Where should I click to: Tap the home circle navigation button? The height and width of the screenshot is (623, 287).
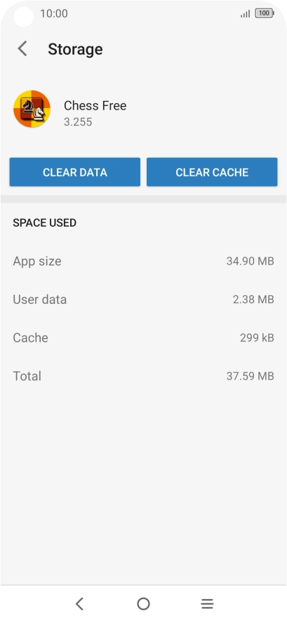pos(143,604)
